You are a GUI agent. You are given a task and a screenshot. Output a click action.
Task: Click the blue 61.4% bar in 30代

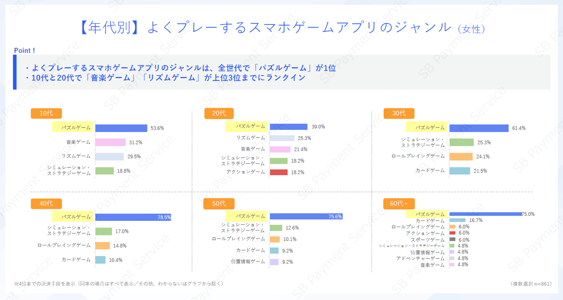click(479, 128)
